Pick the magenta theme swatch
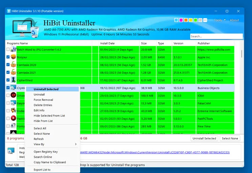This screenshot has width=252, height=173. pyautogui.click(x=181, y=20)
